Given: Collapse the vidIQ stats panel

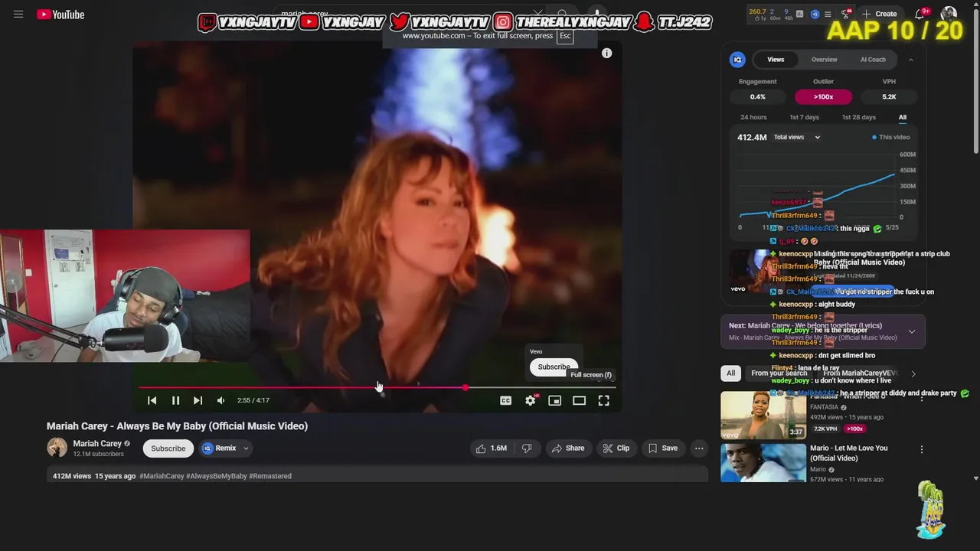Looking at the screenshot, I should [x=910, y=60].
